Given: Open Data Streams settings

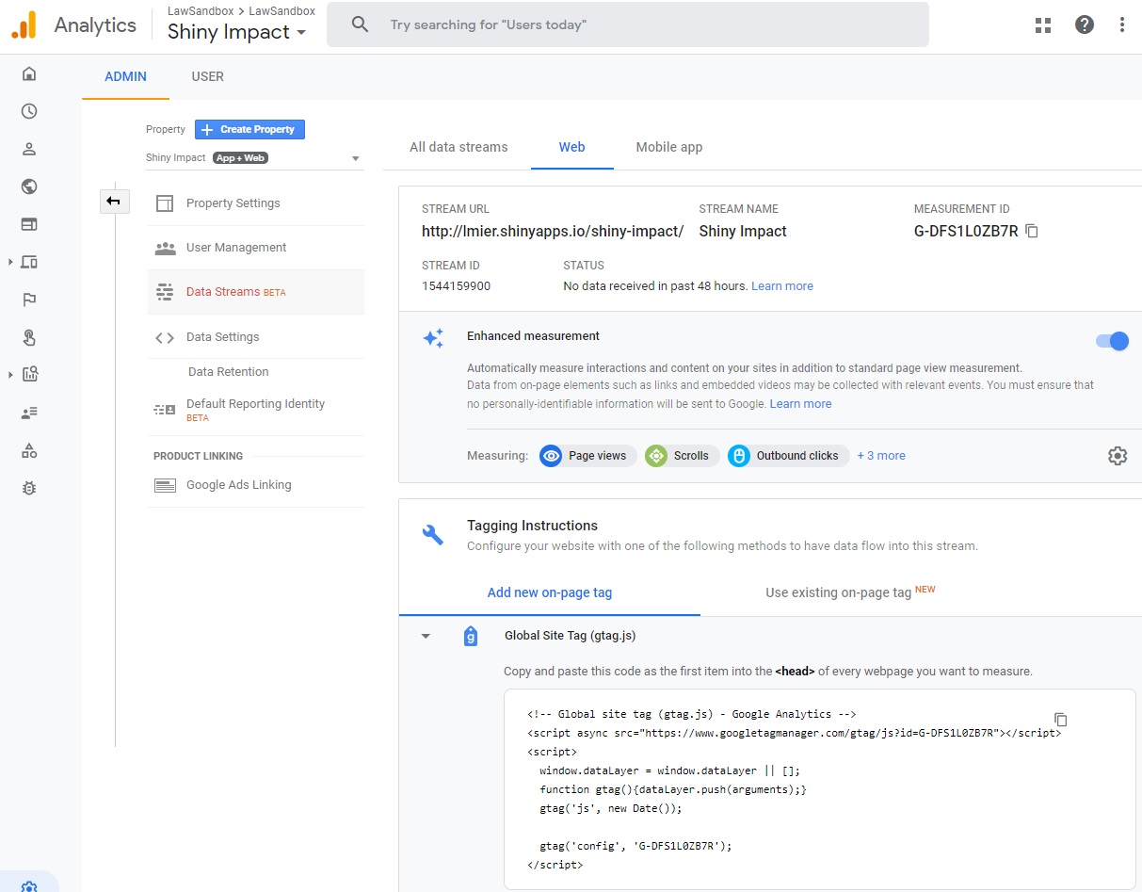Looking at the screenshot, I should tap(256, 292).
